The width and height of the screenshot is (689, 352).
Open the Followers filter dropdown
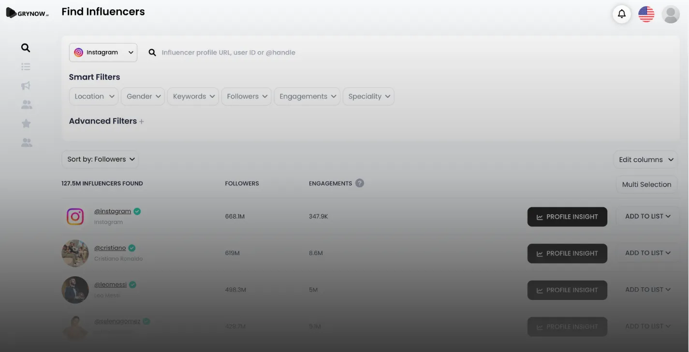coord(247,97)
